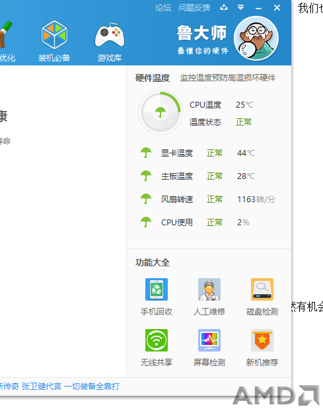Close the 鲁大师 window
This screenshot has height=409, width=323.
click(277, 8)
